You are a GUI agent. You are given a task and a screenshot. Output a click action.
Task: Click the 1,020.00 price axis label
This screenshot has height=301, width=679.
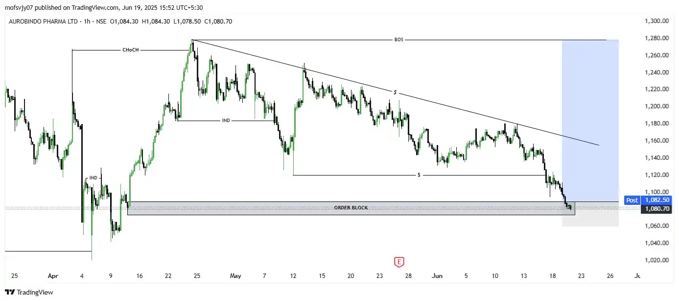pyautogui.click(x=657, y=260)
